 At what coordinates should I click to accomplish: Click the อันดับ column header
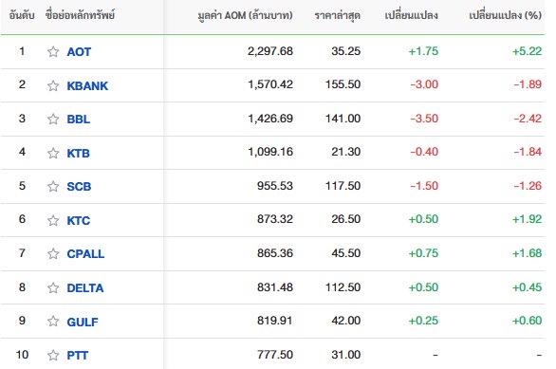[22, 15]
